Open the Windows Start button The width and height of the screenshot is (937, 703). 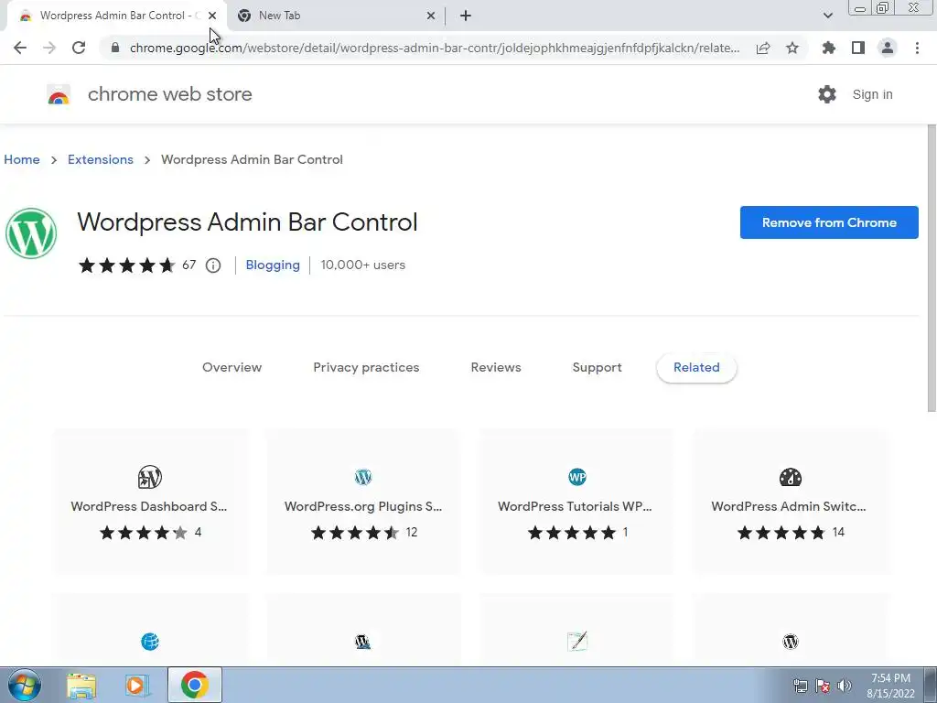pos(25,685)
